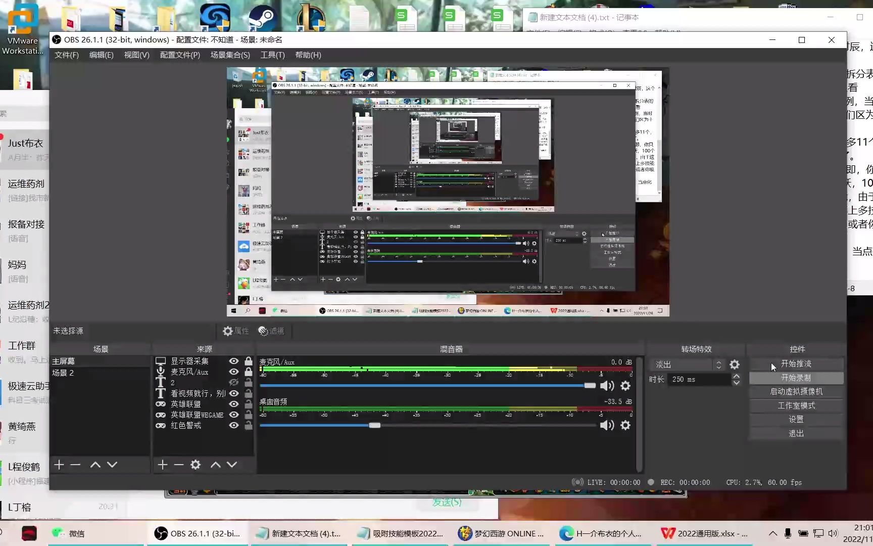The image size is (873, 546).
Task: Add a new source with the plus icon
Action: (162, 465)
